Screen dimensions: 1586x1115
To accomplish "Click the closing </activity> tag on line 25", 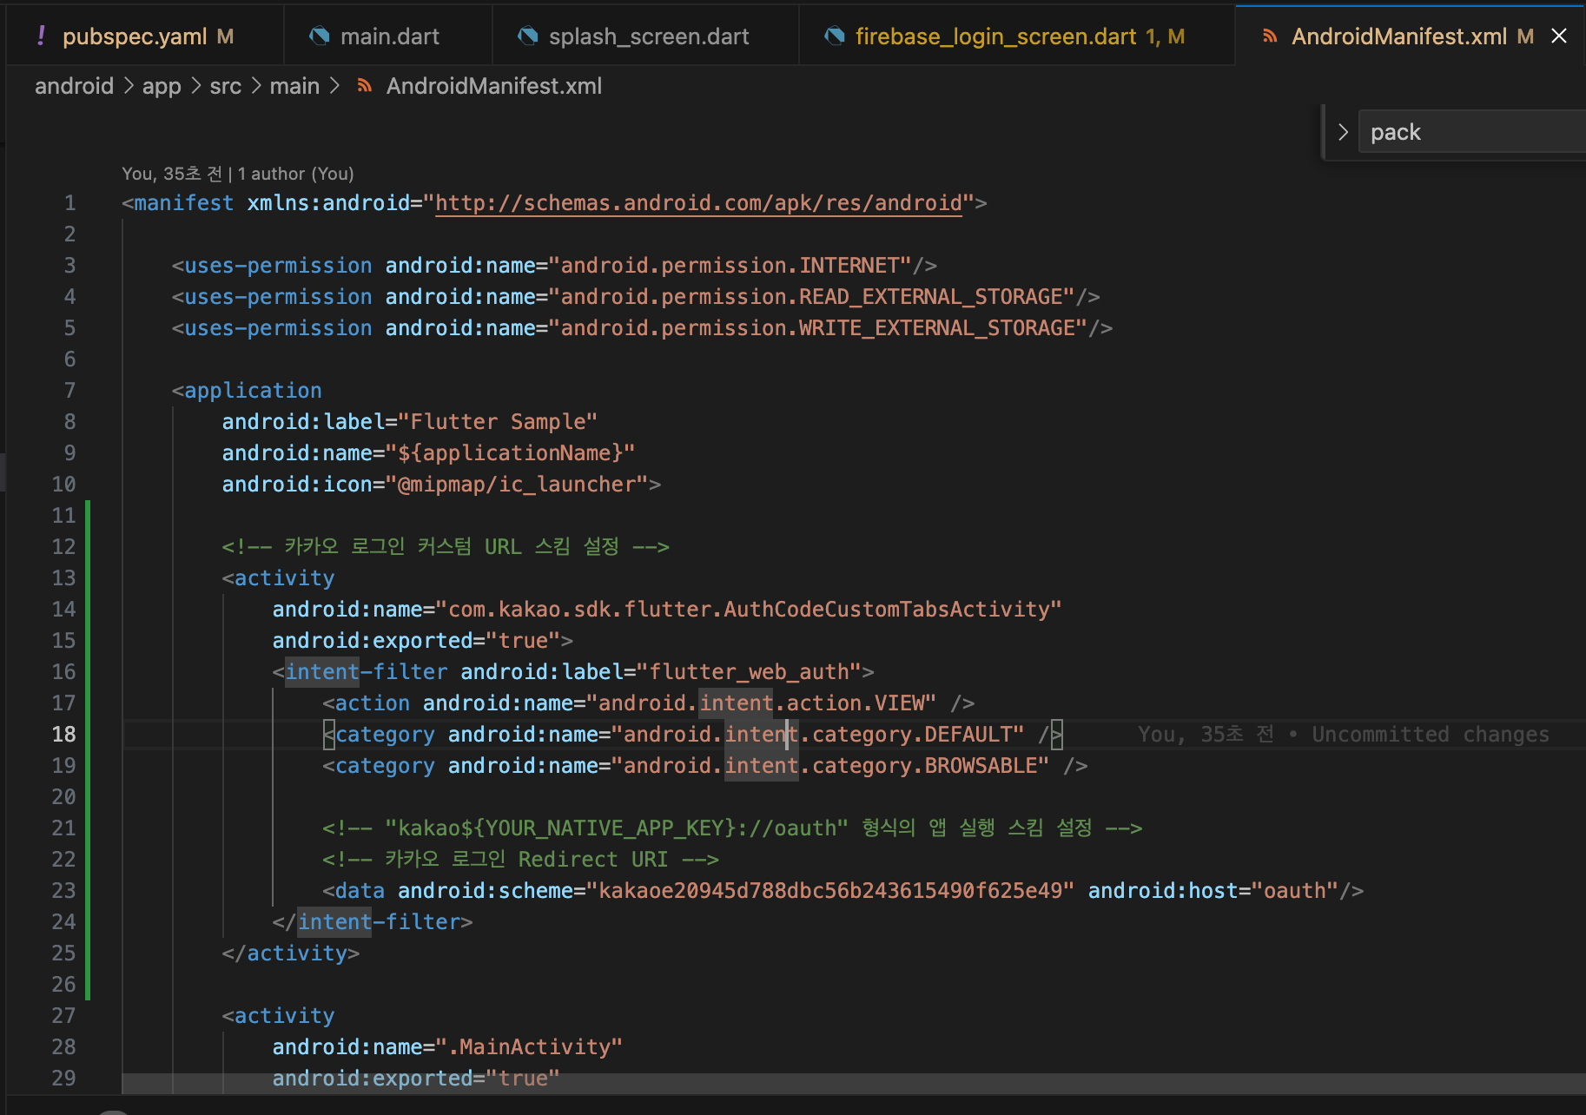I will (x=291, y=953).
